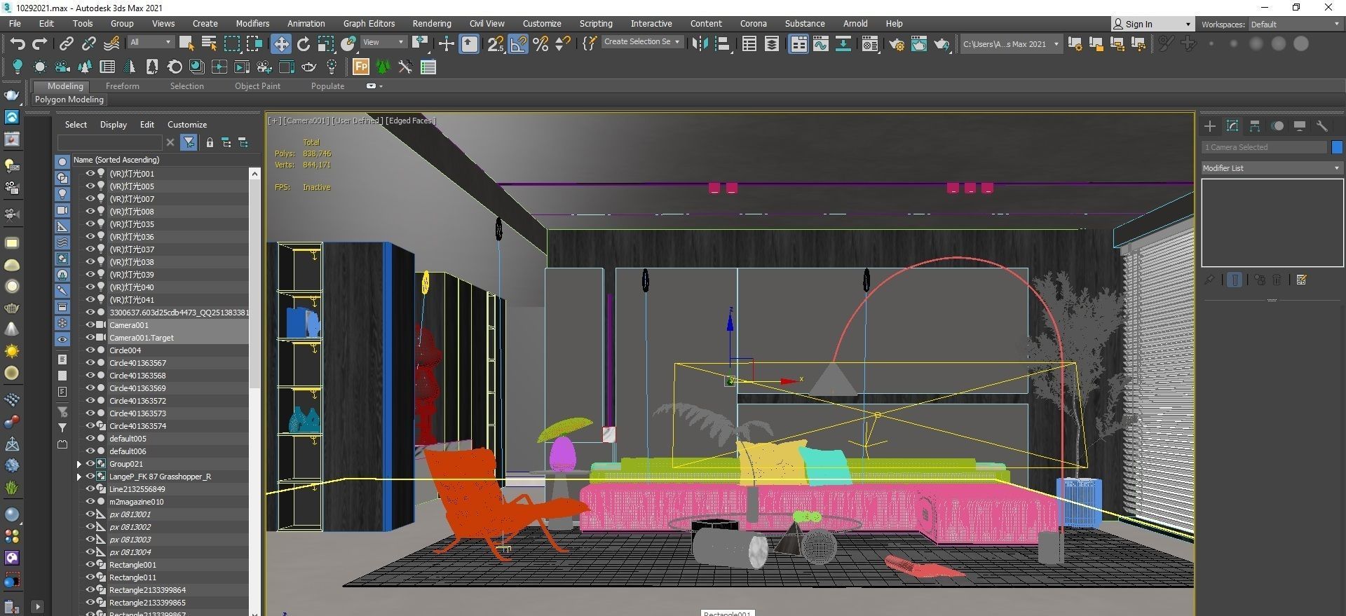The width and height of the screenshot is (1346, 616).
Task: Open the Graph Editors menu
Action: 369,24
